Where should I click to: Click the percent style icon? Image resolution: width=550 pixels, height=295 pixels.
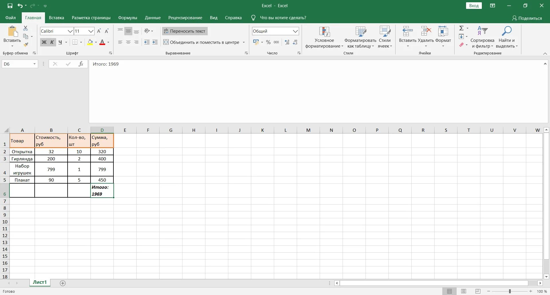tap(268, 42)
